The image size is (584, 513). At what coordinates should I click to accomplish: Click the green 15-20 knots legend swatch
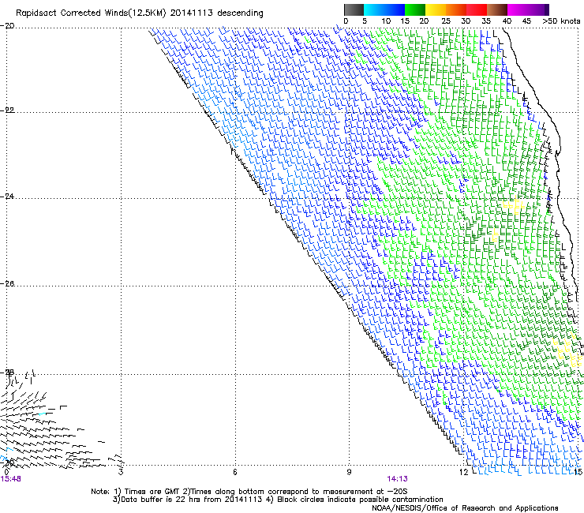point(415,9)
